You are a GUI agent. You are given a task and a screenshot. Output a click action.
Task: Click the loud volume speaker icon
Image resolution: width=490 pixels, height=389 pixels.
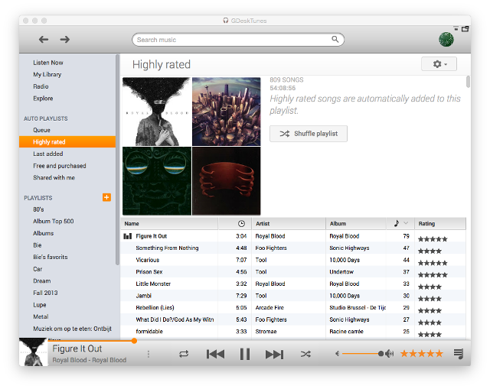point(390,353)
